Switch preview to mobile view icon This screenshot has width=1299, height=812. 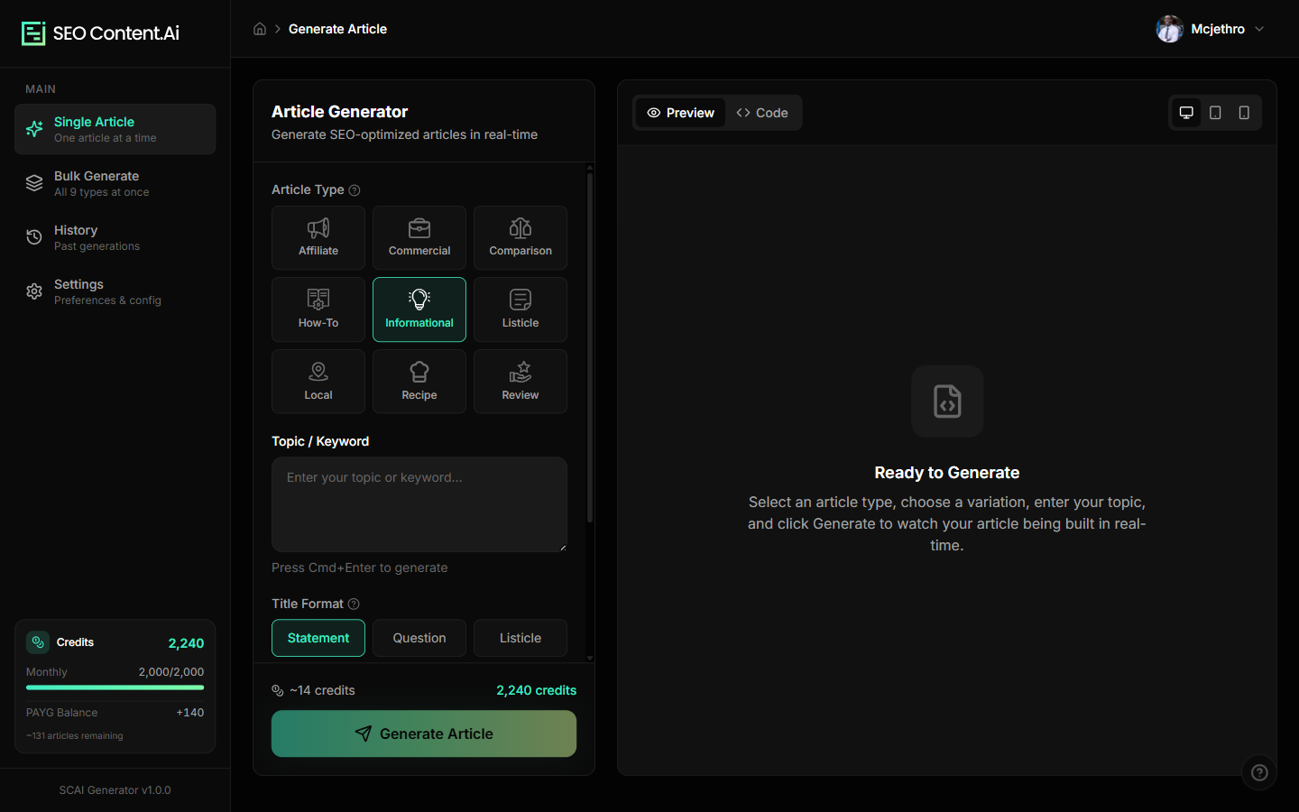(1244, 113)
